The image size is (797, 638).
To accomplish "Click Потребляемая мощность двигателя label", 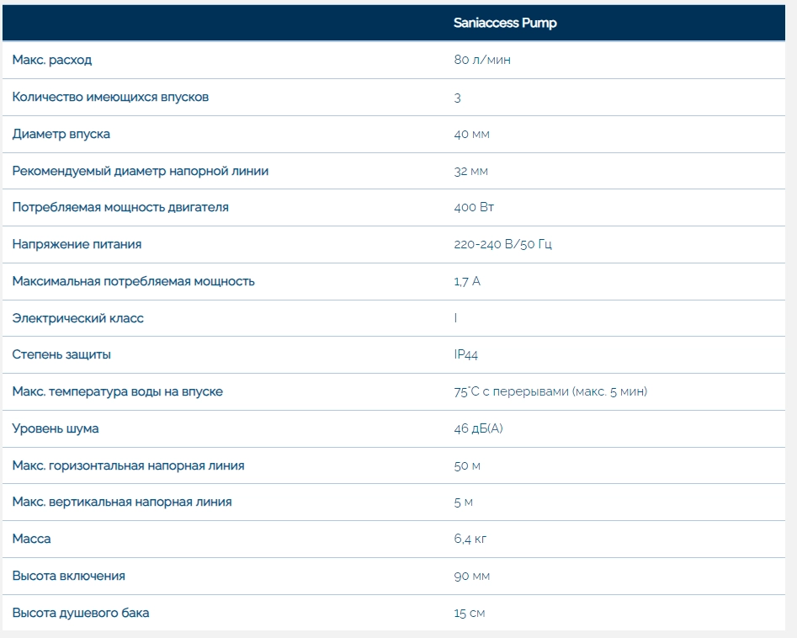I will point(120,207).
